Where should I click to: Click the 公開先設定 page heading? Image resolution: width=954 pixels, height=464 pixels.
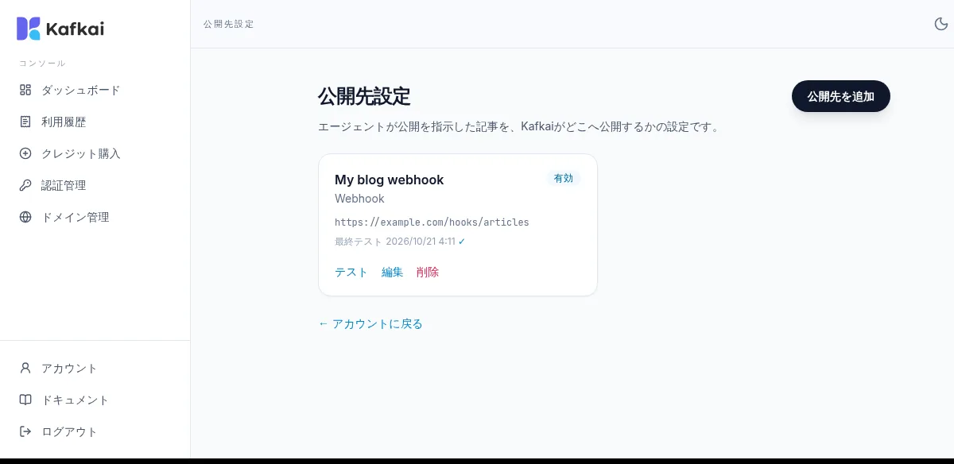tap(364, 96)
